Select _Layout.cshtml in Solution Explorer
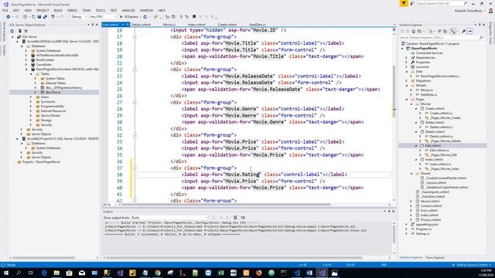The image size is (495, 278). click(435, 182)
